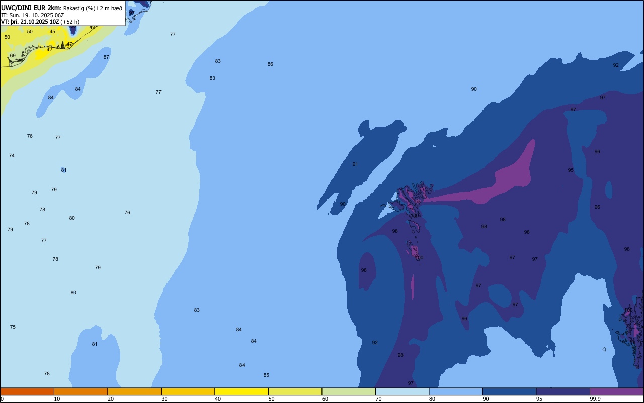Image resolution: width=644 pixels, height=403 pixels.
Task: Click the legend label 60
Action: pos(325,399)
